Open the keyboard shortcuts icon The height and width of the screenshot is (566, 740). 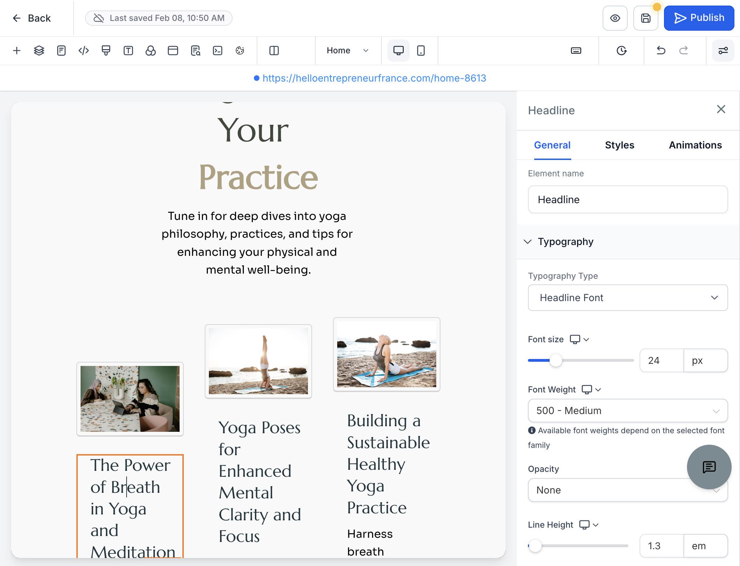tap(576, 51)
